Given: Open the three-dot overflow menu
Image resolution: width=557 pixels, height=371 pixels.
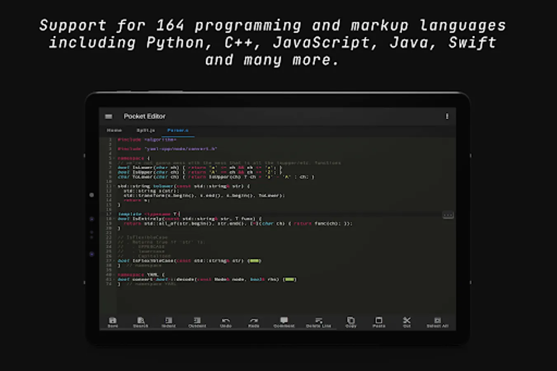Looking at the screenshot, I should (447, 117).
